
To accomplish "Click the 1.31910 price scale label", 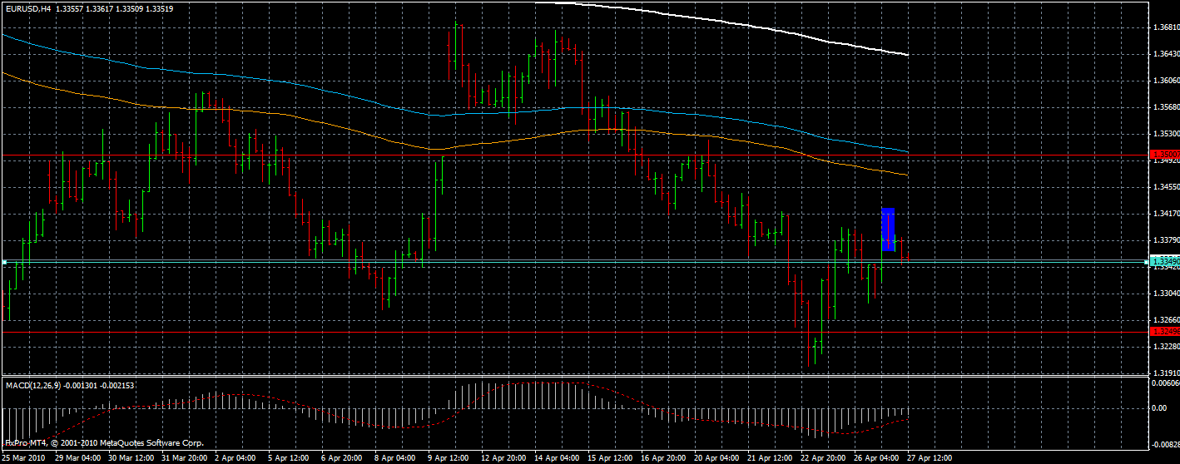I will click(1166, 373).
